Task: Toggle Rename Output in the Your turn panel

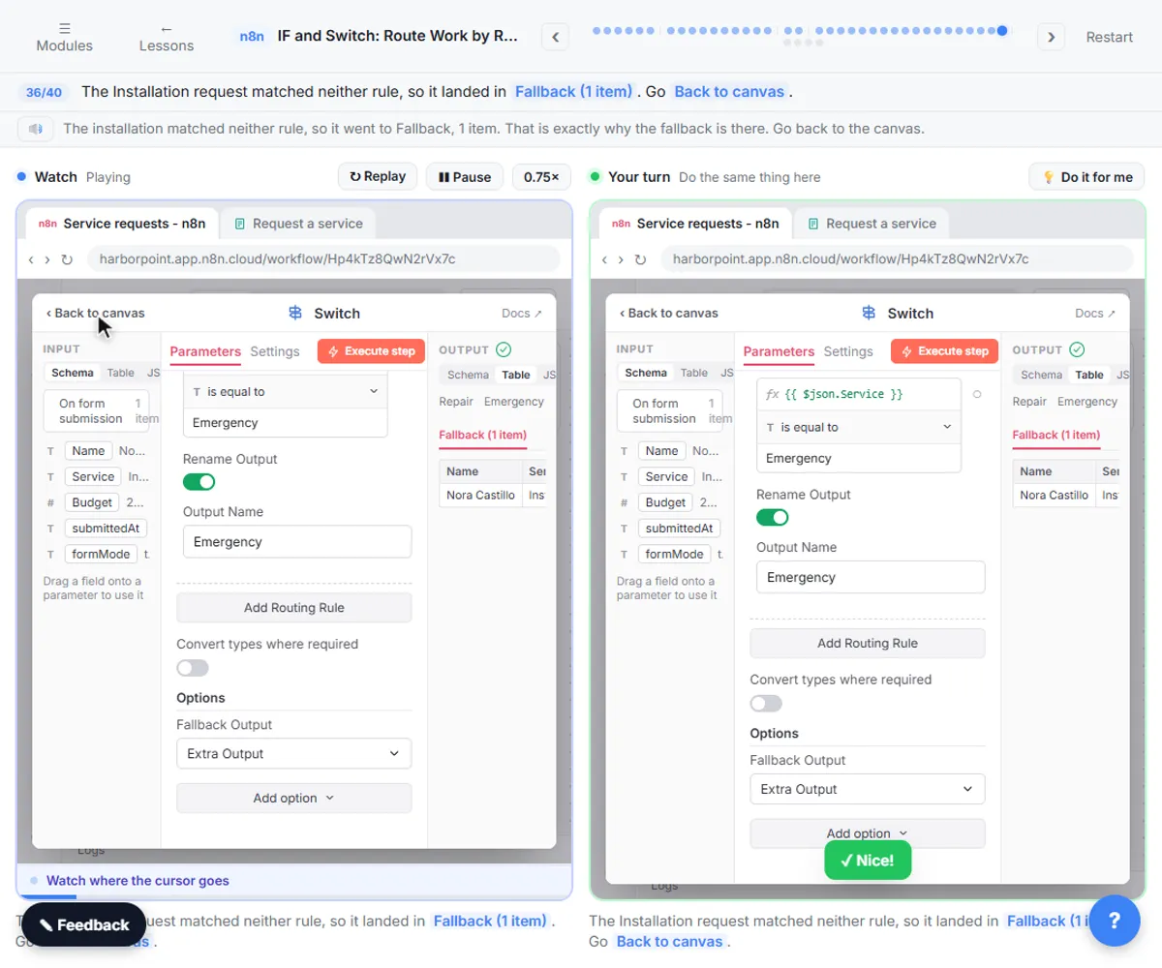Action: click(772, 517)
